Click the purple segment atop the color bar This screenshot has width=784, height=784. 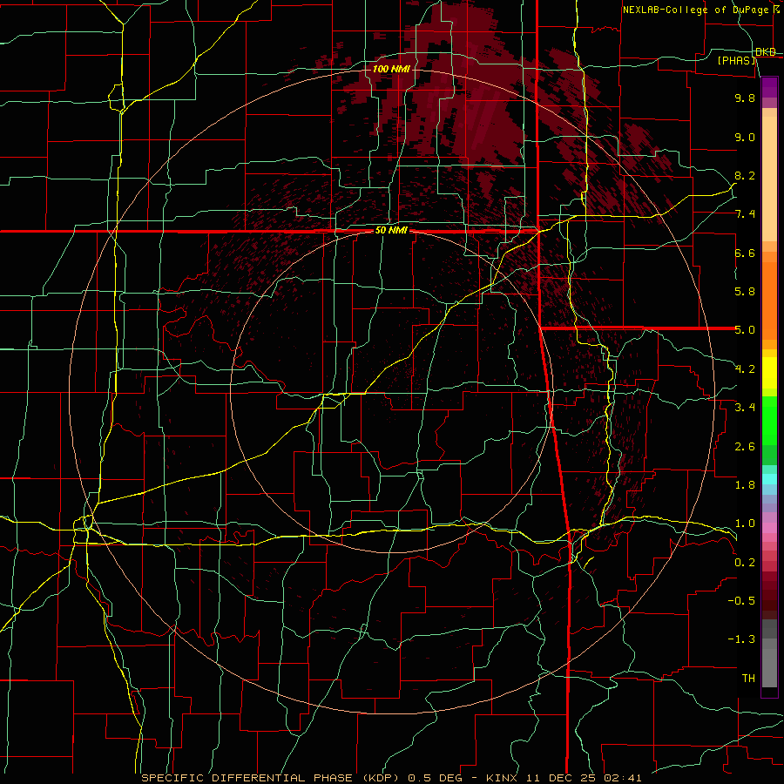tap(769, 88)
